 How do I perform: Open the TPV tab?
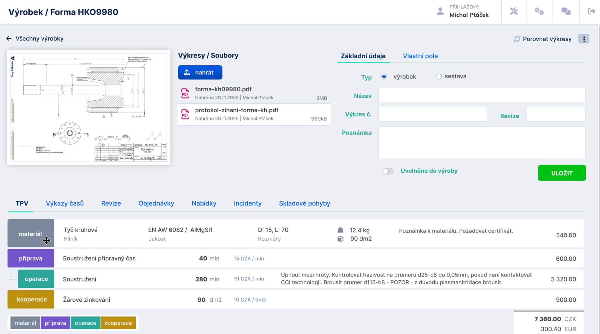coord(22,203)
